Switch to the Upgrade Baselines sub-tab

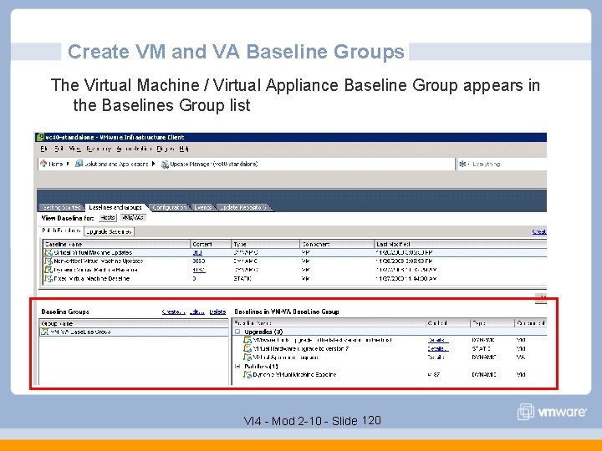[109, 231]
